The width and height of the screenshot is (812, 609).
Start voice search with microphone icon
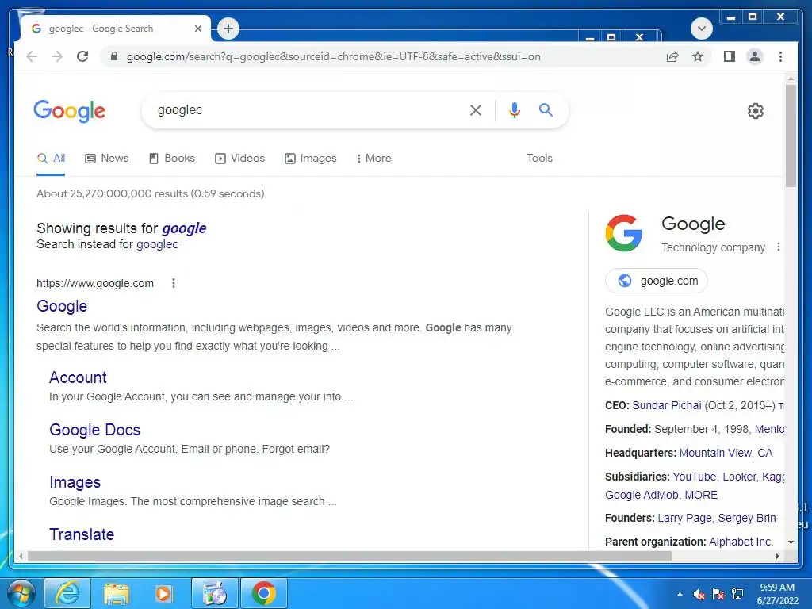pyautogui.click(x=514, y=109)
